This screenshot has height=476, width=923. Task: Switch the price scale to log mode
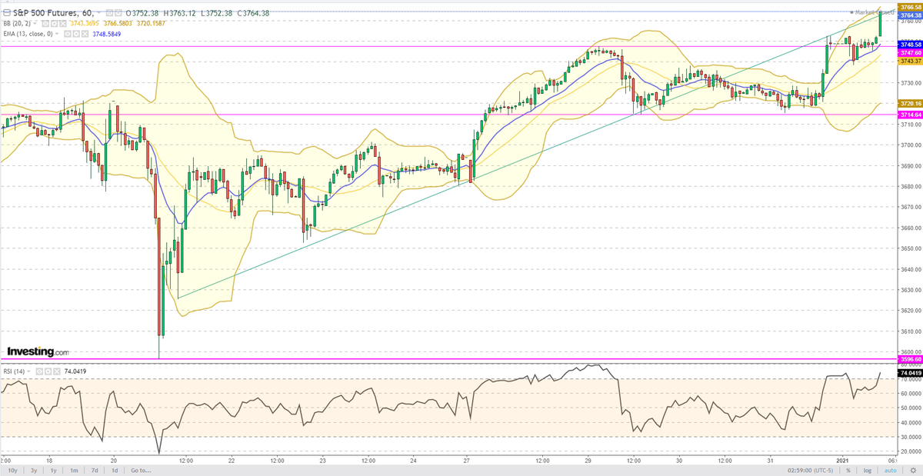868,471
